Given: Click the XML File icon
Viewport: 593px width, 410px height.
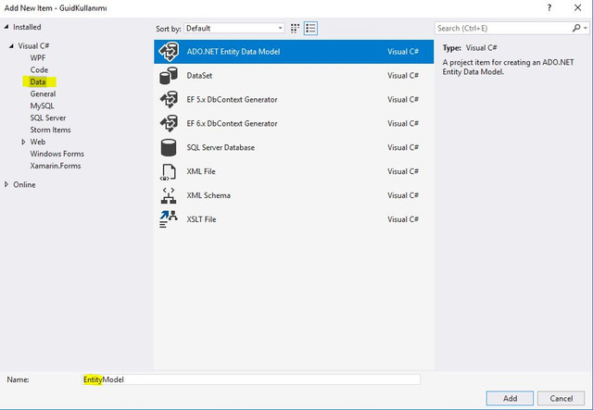Looking at the screenshot, I should [168, 171].
